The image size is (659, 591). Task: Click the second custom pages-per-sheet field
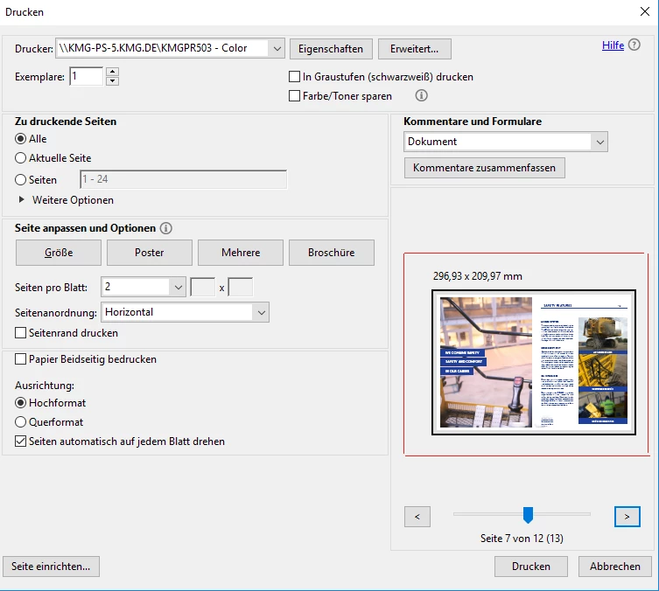240,288
